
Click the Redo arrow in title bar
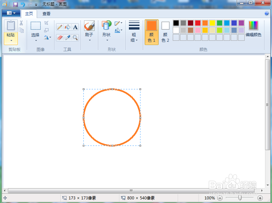[x=30, y=4]
